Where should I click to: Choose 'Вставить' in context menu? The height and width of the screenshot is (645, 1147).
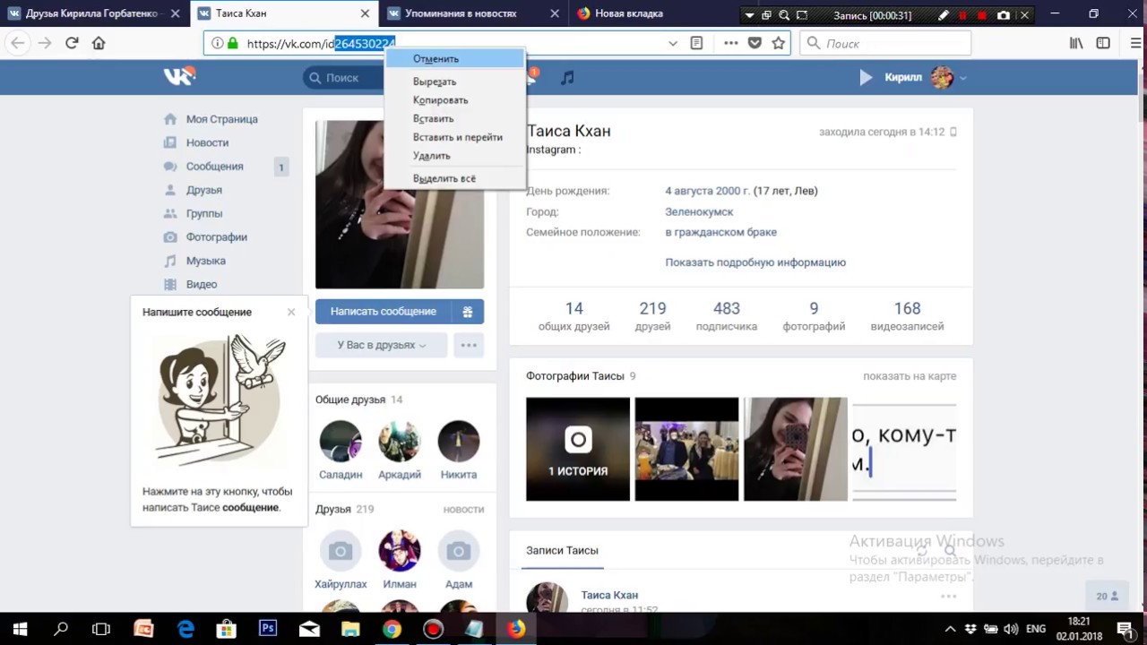[455, 118]
